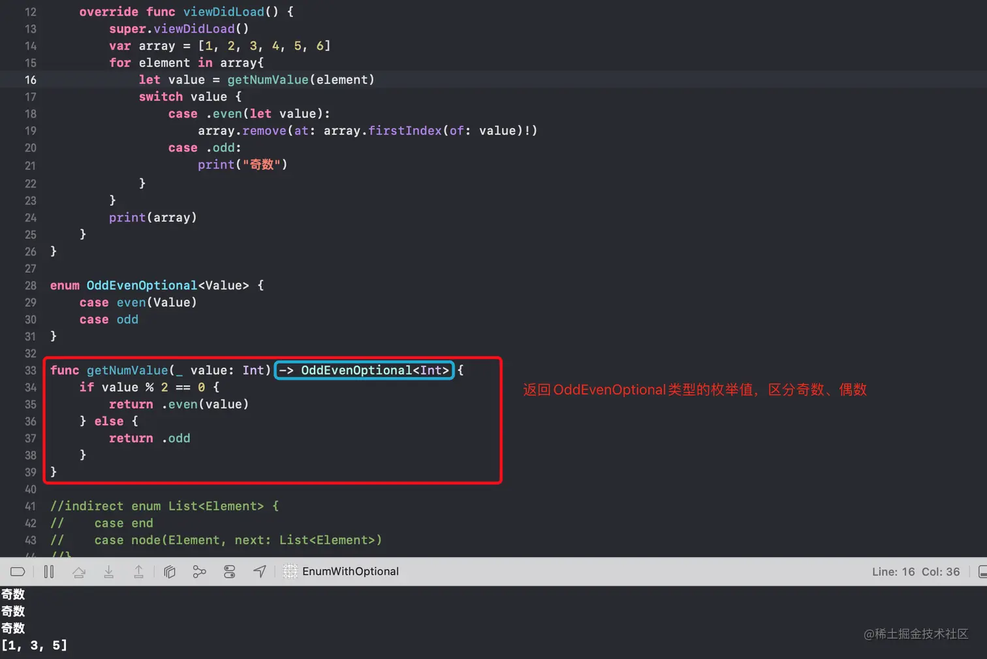The width and height of the screenshot is (987, 659).
Task: Click the firstIndex method call
Action: [405, 131]
